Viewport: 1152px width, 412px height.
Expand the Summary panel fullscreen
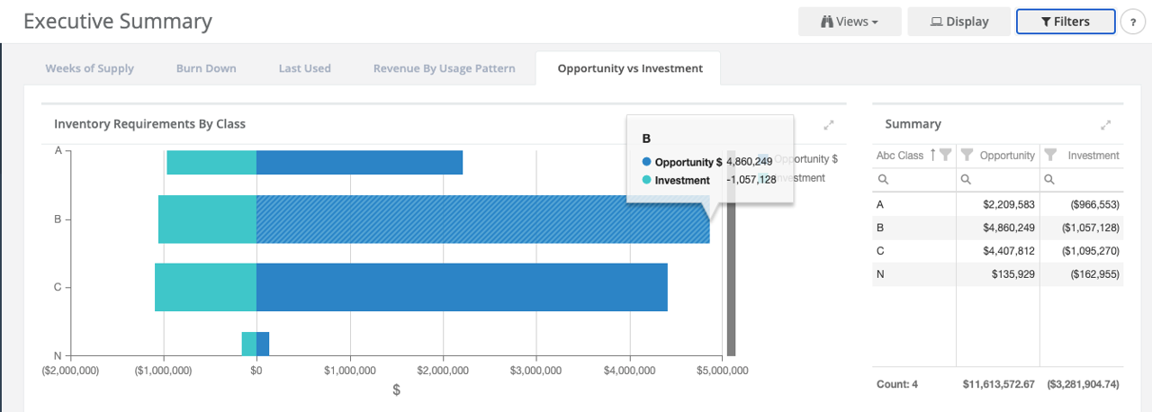(x=1106, y=125)
